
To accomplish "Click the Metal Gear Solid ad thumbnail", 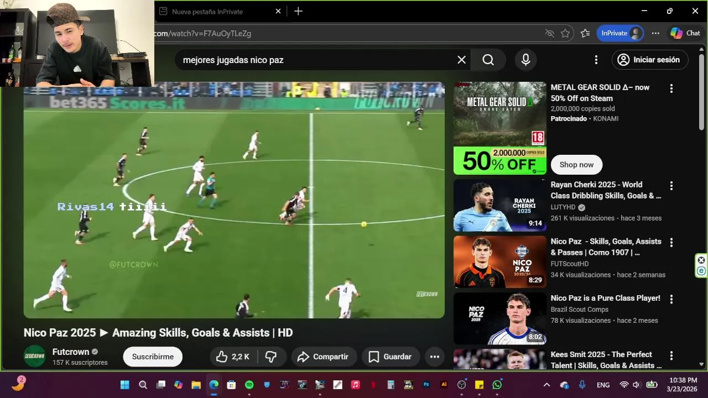I will coord(500,128).
